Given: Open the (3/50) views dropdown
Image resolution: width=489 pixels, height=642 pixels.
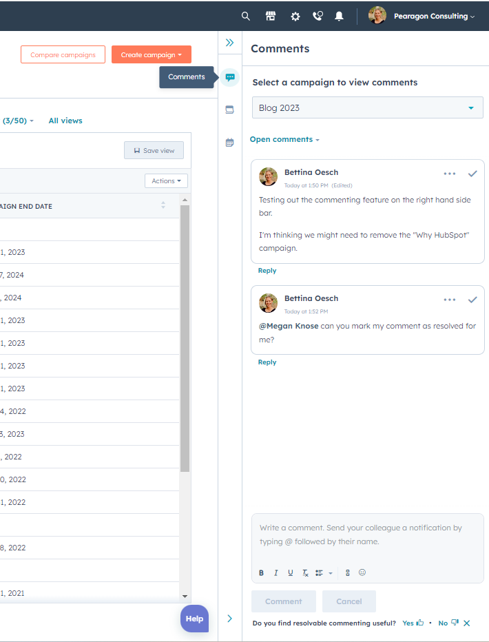Looking at the screenshot, I should (18, 121).
